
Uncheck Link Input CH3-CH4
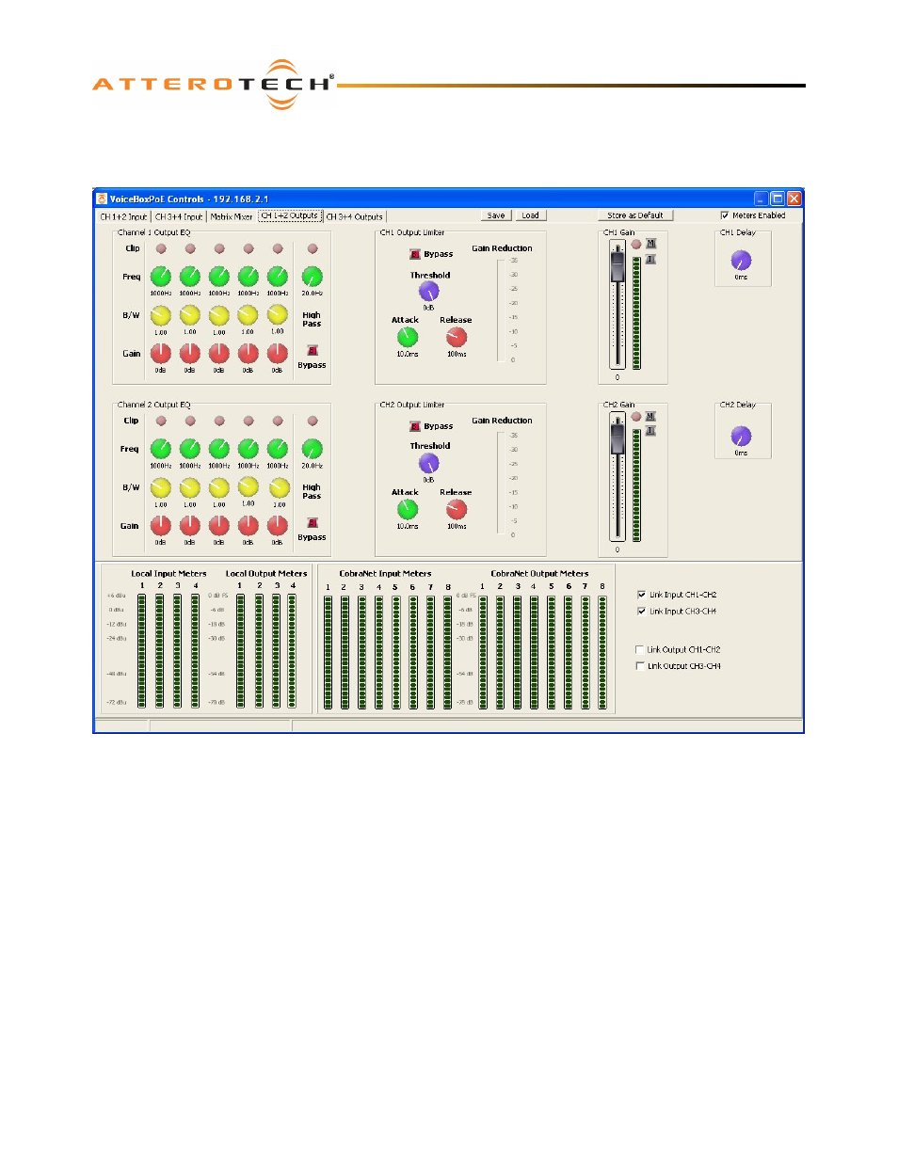(x=642, y=611)
